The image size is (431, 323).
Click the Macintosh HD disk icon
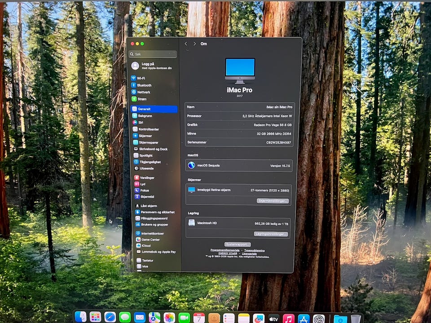[x=192, y=223]
